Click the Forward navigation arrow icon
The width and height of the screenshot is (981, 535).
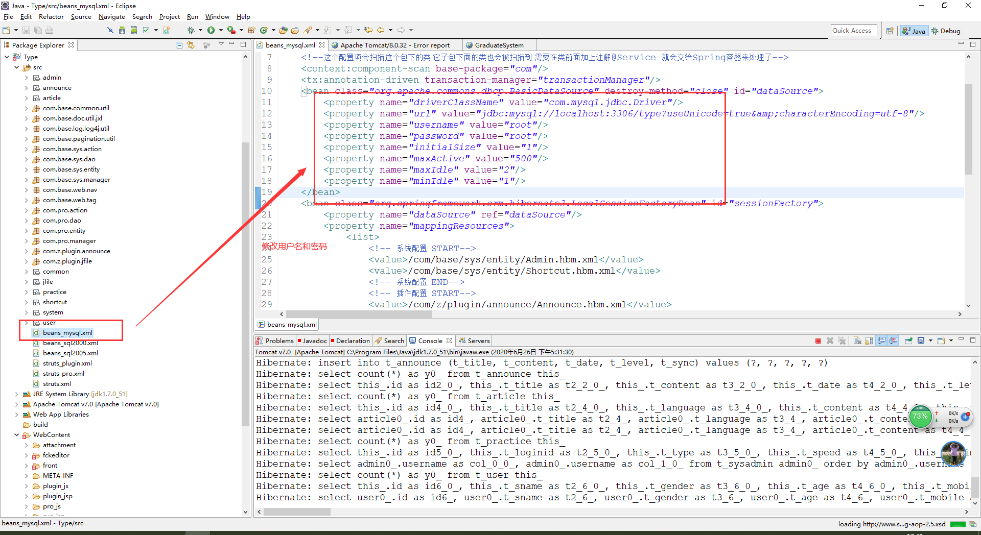[x=401, y=31]
